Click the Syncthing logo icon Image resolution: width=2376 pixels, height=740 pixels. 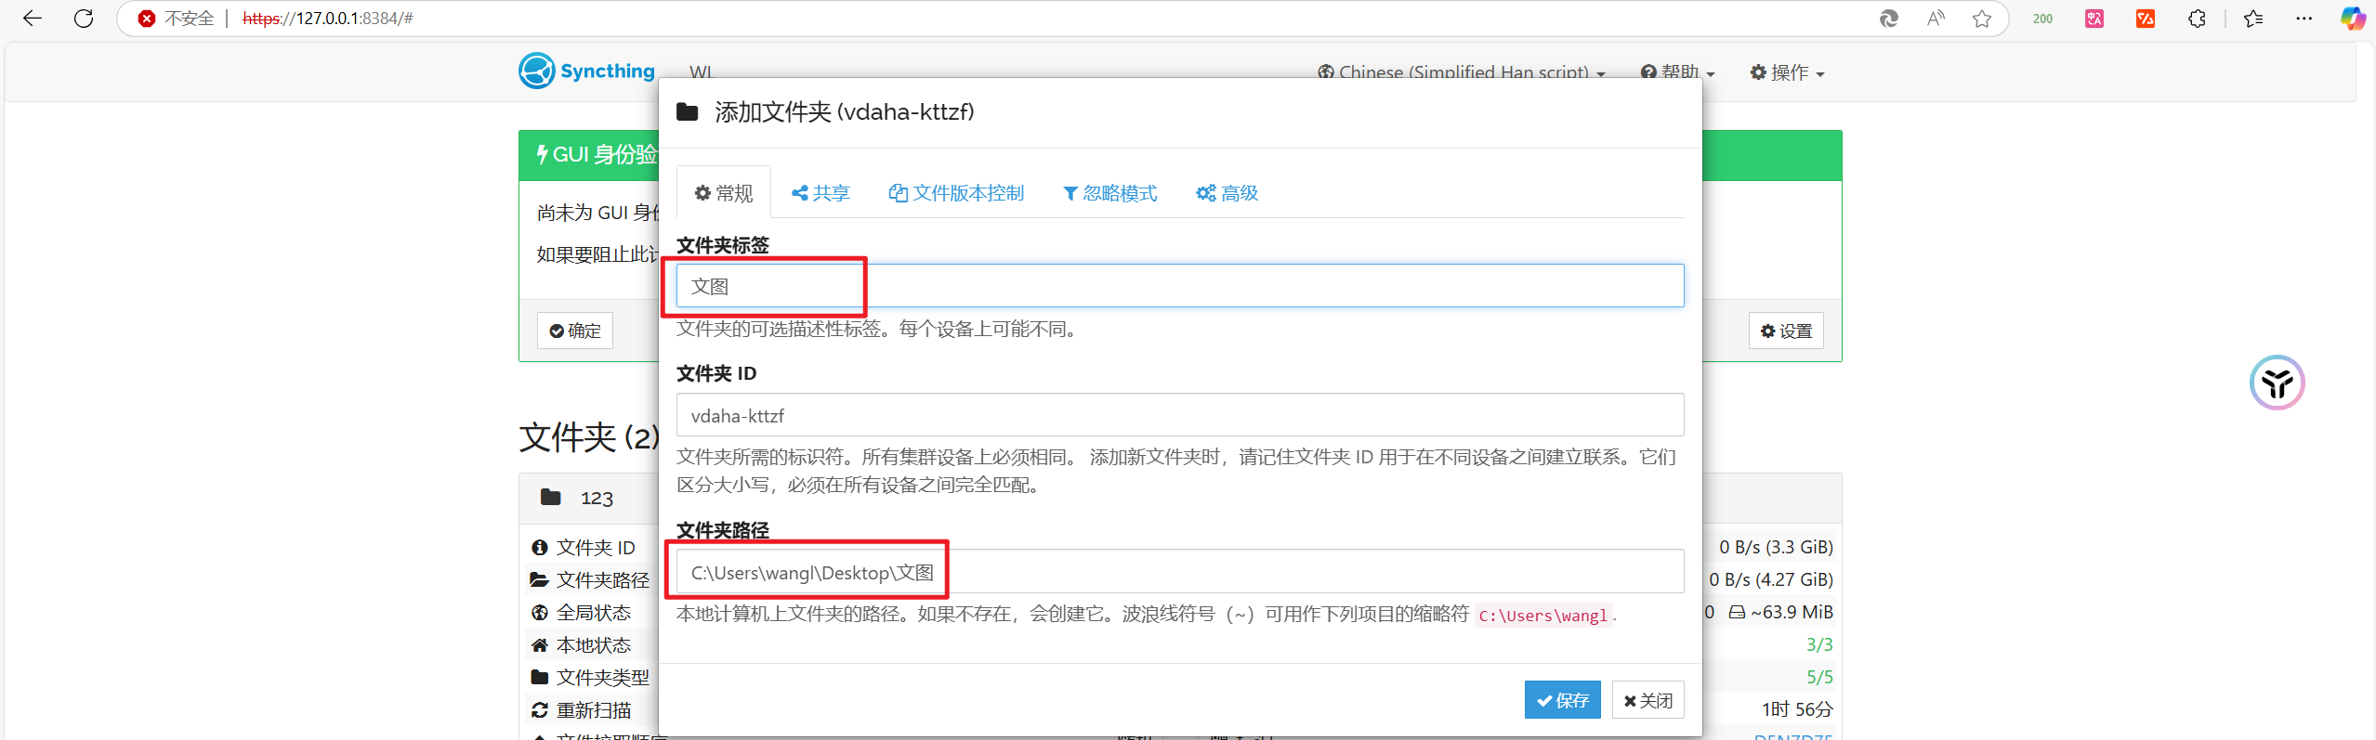pyautogui.click(x=537, y=71)
